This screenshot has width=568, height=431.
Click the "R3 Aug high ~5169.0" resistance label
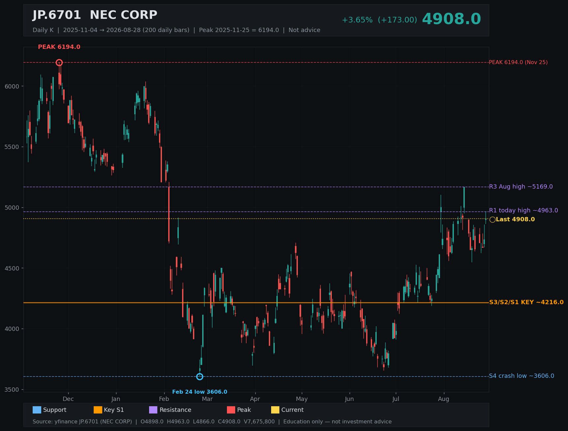[x=521, y=187]
